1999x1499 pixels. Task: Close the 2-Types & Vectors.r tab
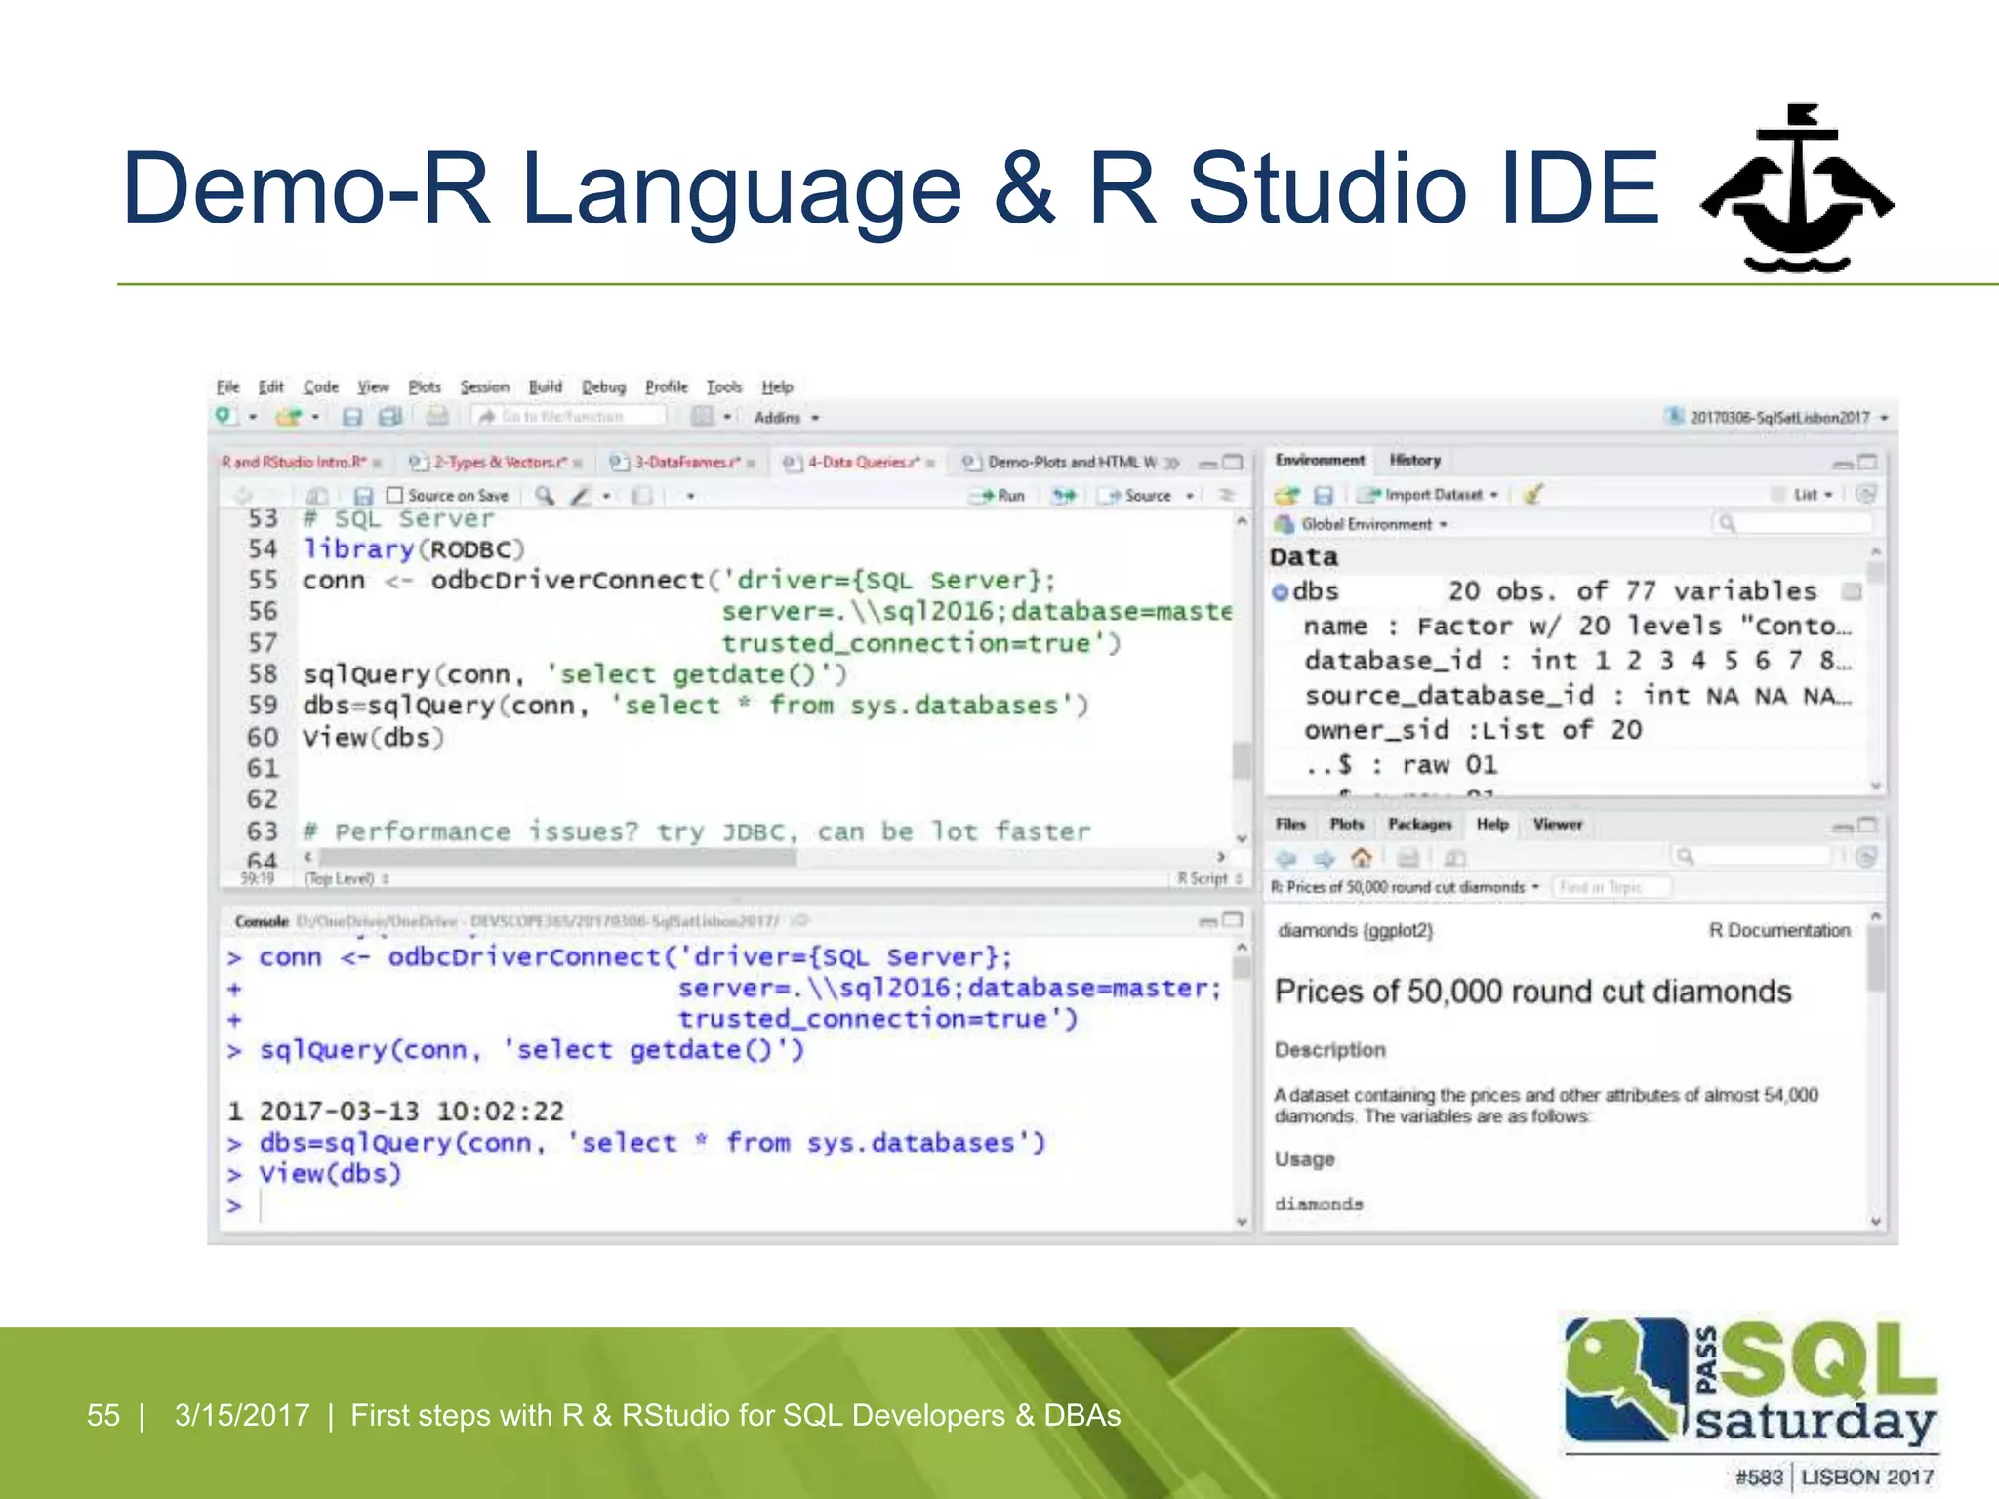pos(578,463)
